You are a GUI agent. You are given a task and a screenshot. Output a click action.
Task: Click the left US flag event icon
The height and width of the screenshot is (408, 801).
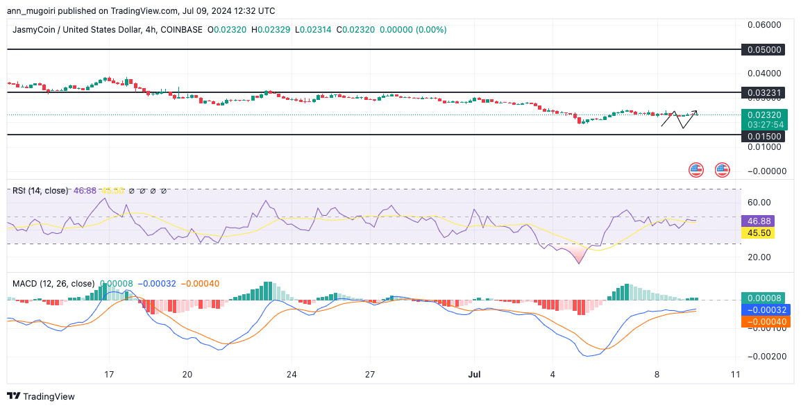coord(695,169)
